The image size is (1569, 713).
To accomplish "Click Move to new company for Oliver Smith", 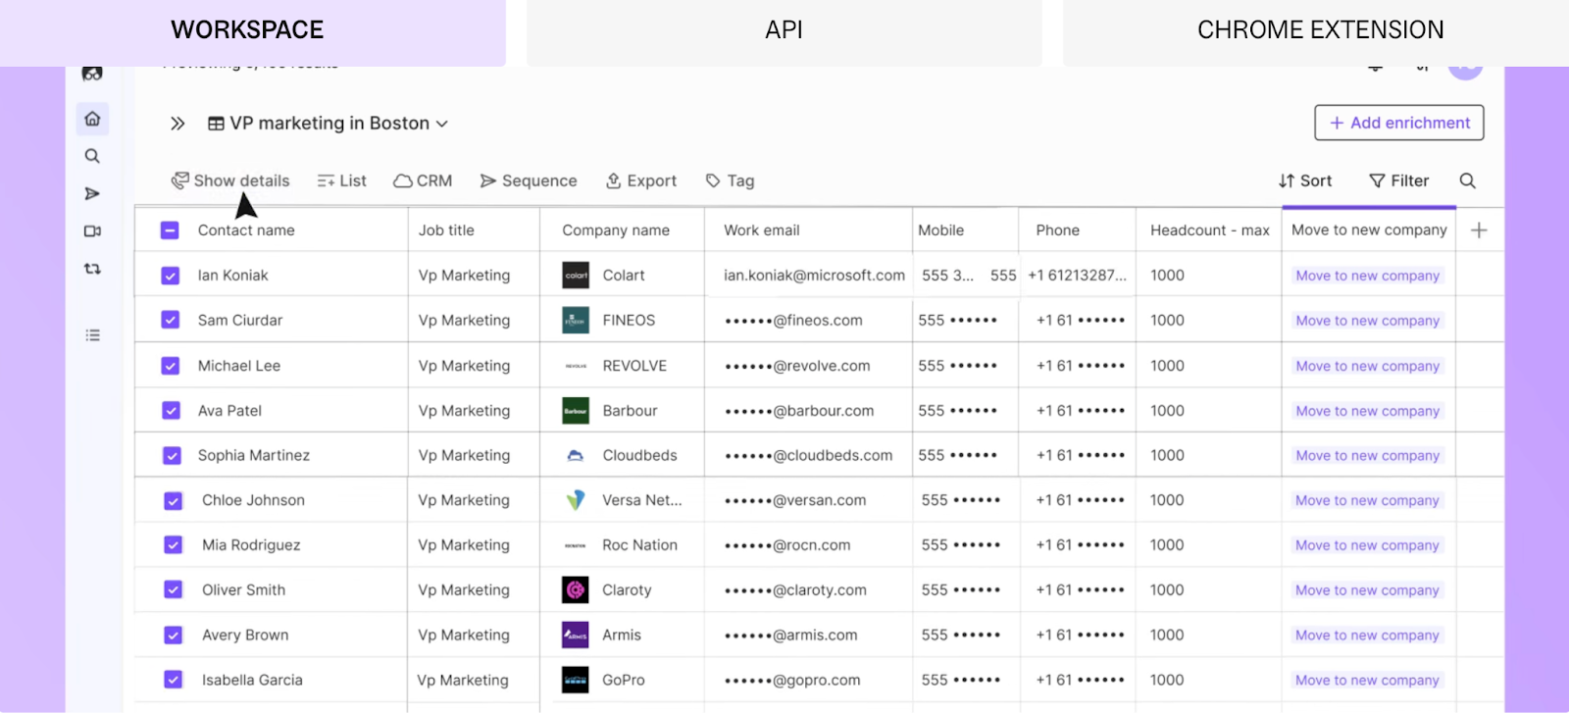I will (x=1367, y=590).
